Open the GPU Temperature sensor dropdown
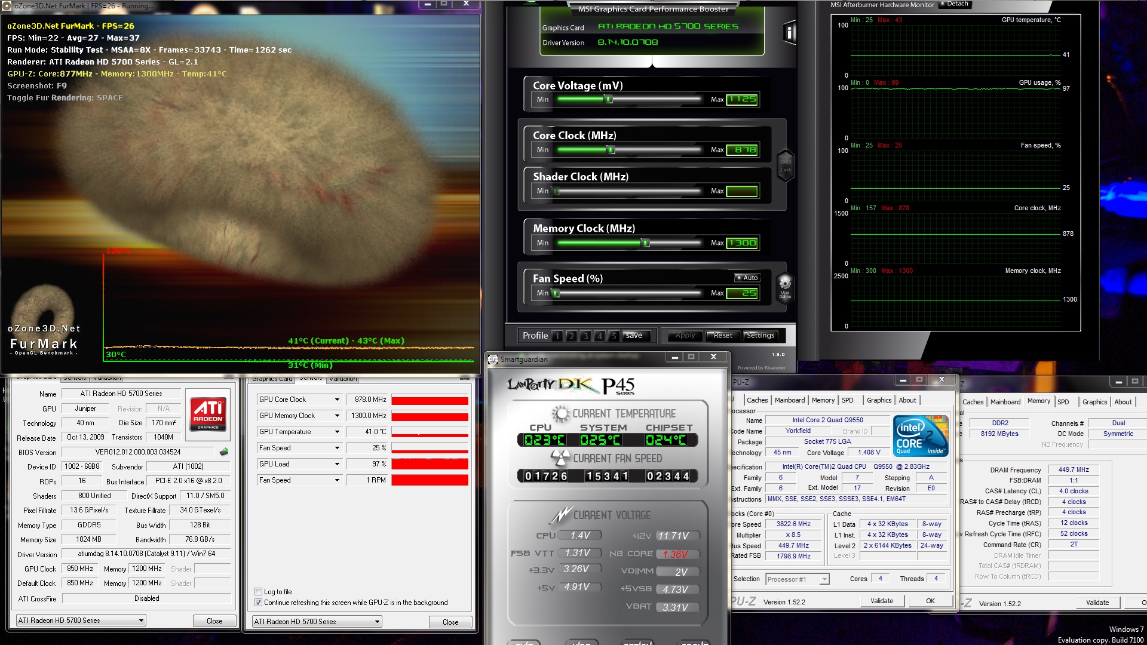 pos(337,432)
